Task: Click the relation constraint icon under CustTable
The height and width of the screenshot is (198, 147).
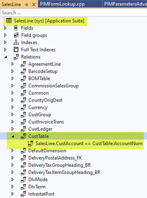Action: (x=30, y=143)
